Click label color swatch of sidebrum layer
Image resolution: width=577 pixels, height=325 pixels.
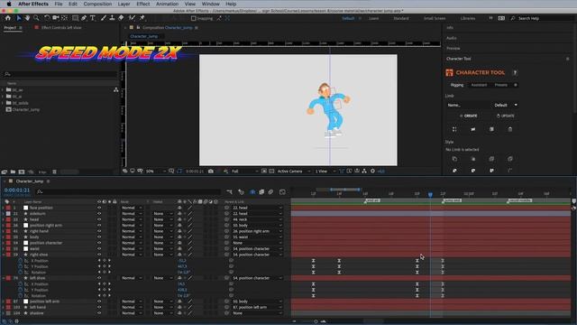click(8, 213)
